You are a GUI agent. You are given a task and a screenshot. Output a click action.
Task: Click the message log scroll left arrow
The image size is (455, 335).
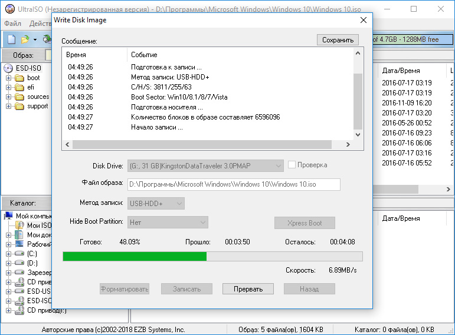[67, 144]
